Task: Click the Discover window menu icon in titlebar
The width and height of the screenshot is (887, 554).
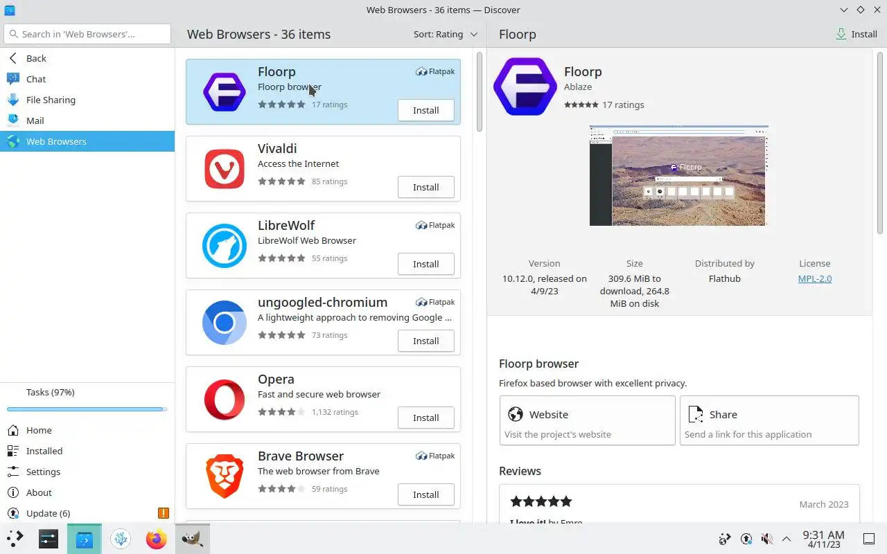Action: point(10,10)
